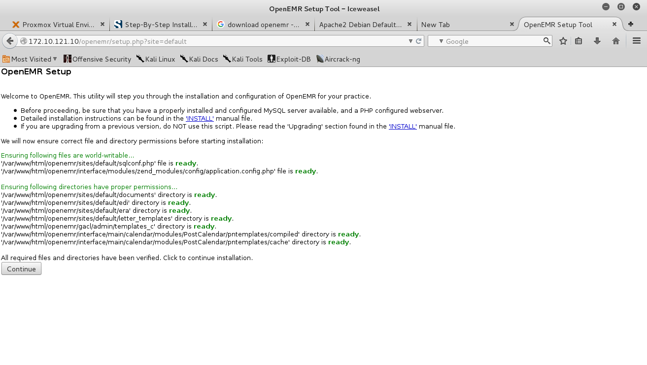The width and height of the screenshot is (647, 365).
Task: Open the Kali Tools bookmark
Action: click(243, 59)
